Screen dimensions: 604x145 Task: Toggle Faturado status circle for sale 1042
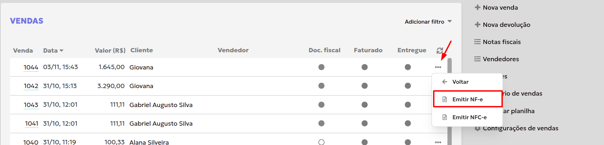pos(365,86)
